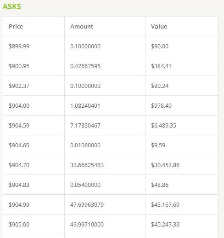Select amount 33.66625463
This screenshot has width=224, height=238.
(87, 165)
